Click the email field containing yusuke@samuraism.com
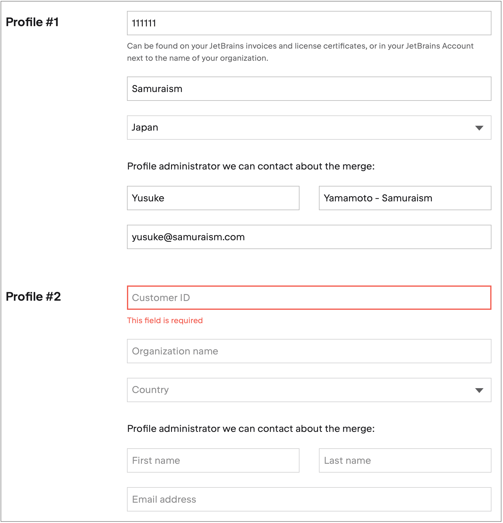The image size is (503, 523). [309, 237]
